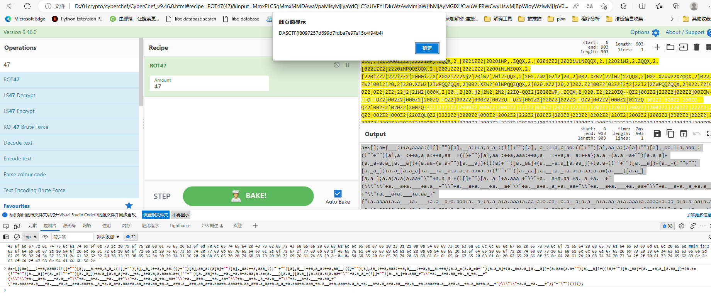Image resolution: width=711 pixels, height=300 pixels.
Task: Switch to 源代码 DevTools tab
Action: (69, 226)
